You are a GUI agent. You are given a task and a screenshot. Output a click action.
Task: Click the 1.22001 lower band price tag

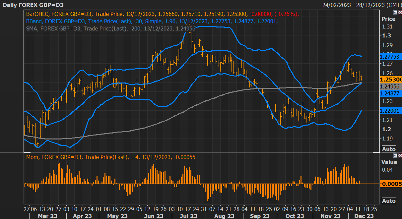[x=391, y=111]
